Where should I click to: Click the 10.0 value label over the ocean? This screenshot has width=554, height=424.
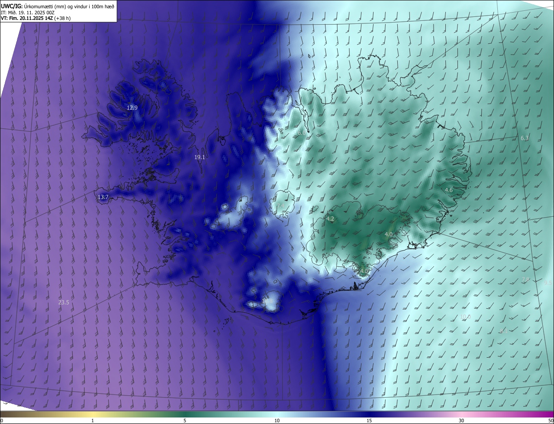[x=465, y=317]
